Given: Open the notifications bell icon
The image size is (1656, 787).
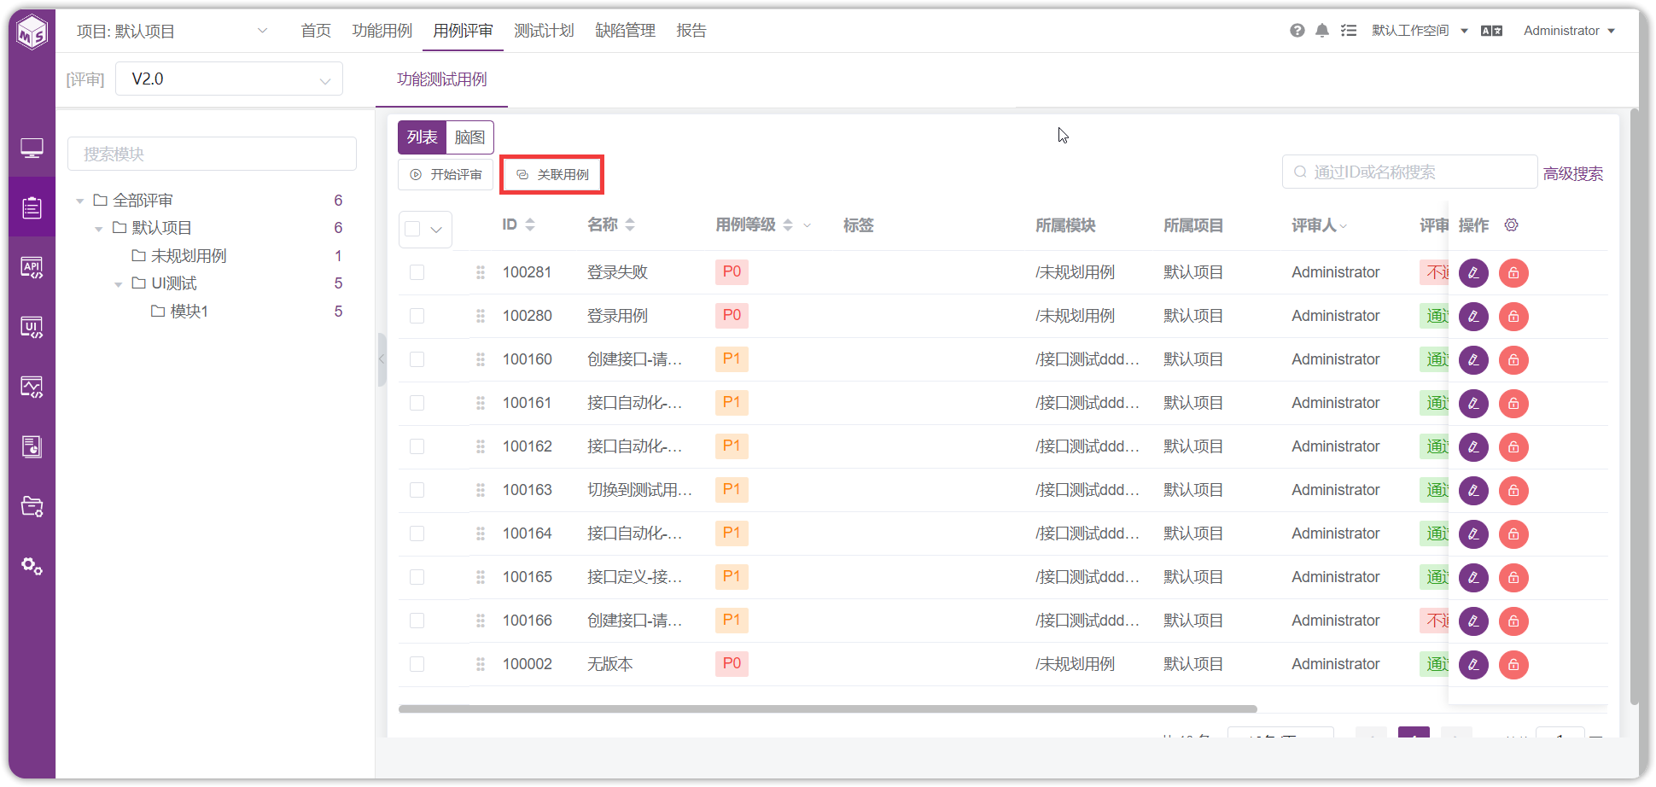Looking at the screenshot, I should pyautogui.click(x=1322, y=31).
